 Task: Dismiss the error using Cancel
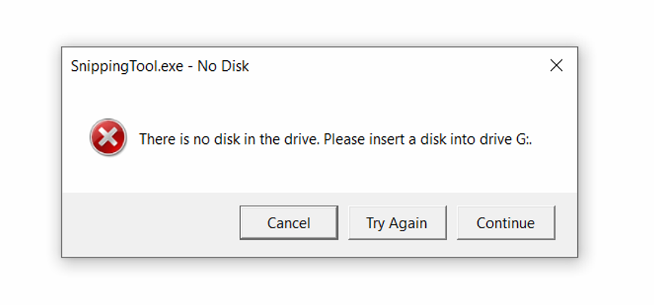click(x=289, y=222)
